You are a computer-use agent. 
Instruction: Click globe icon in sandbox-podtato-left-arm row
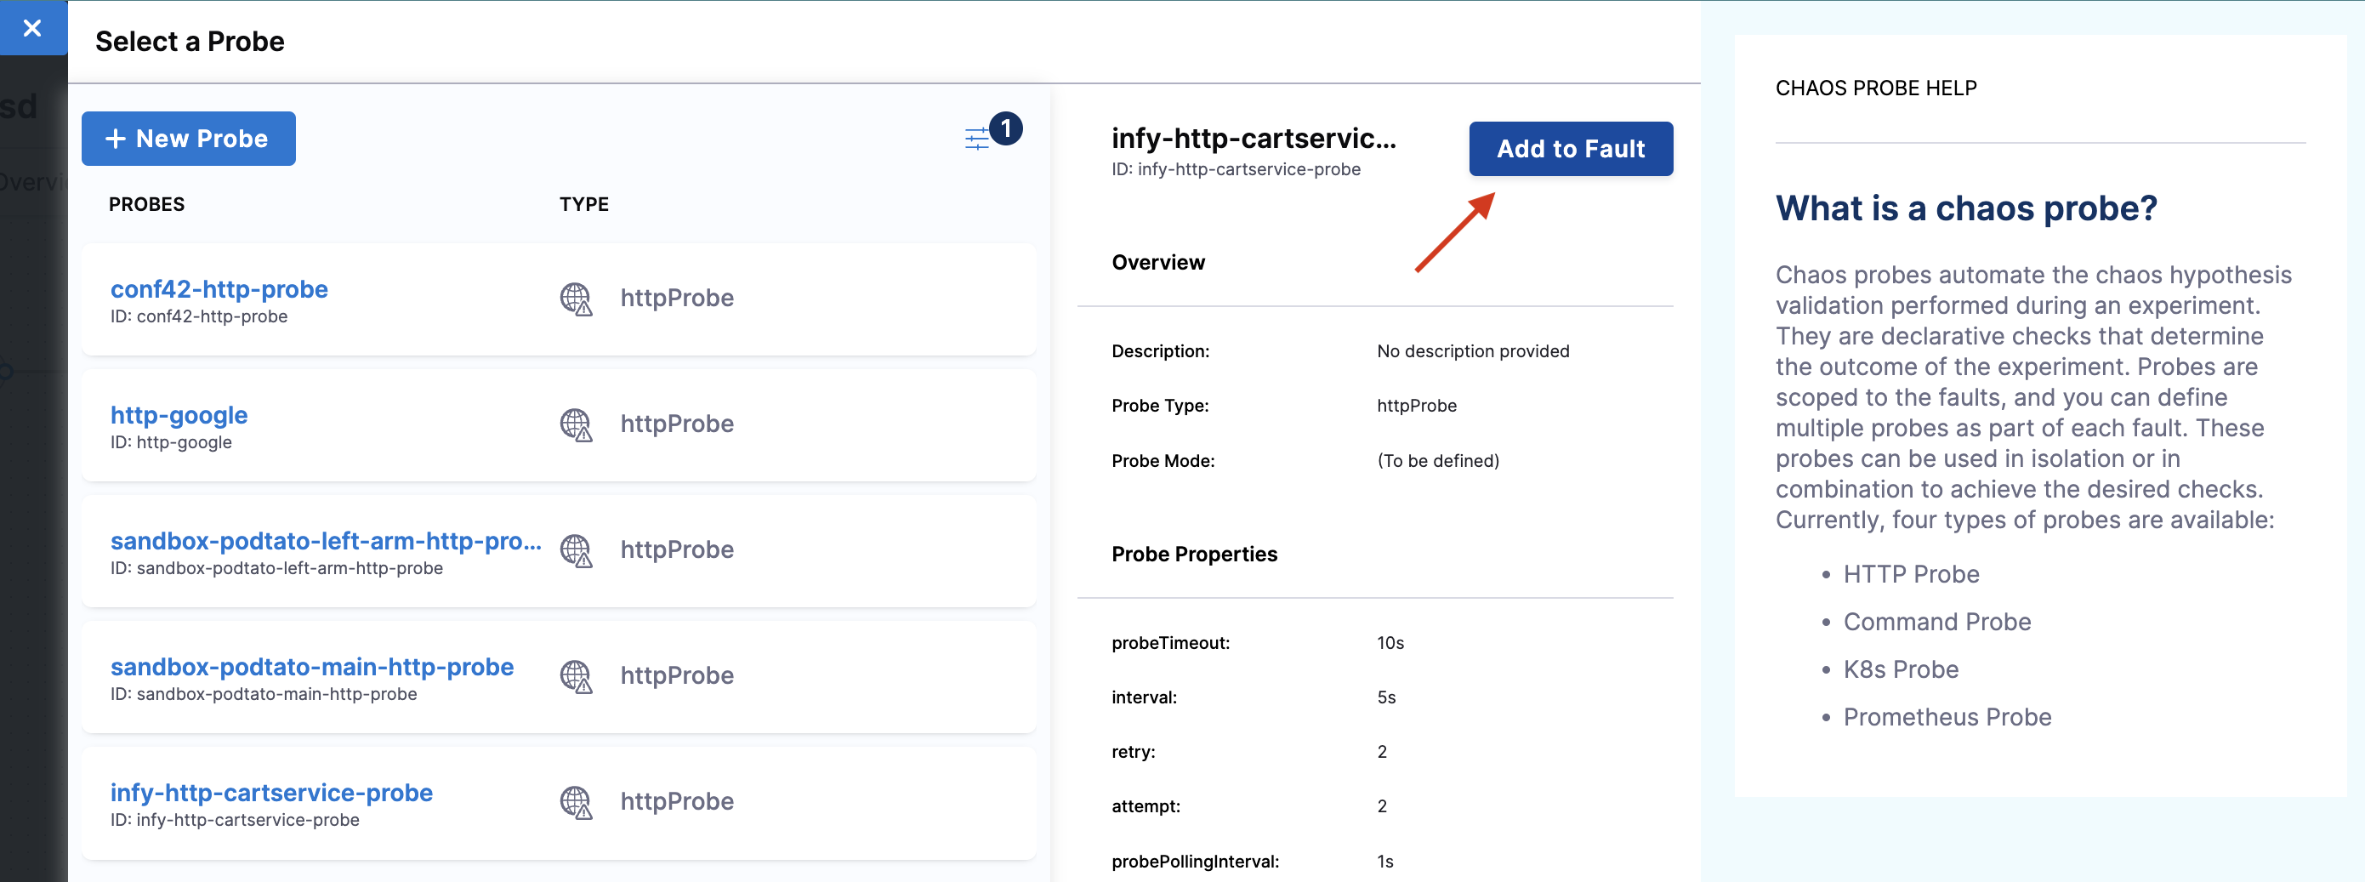pos(577,549)
